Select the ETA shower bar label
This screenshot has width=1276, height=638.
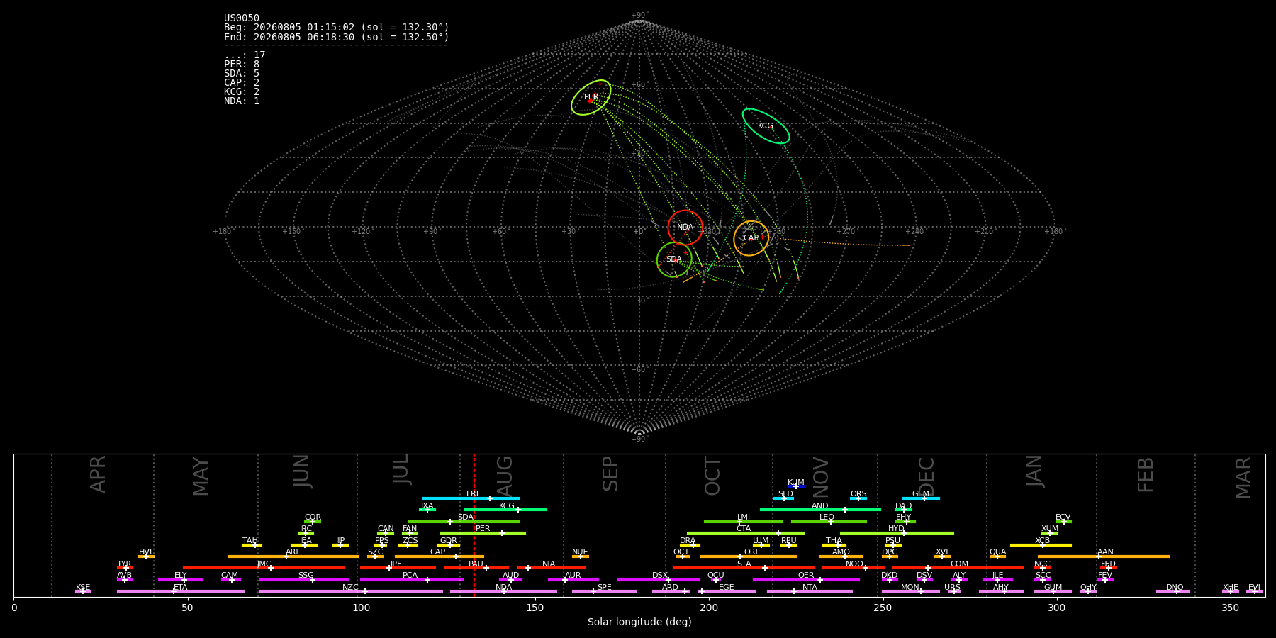click(181, 587)
